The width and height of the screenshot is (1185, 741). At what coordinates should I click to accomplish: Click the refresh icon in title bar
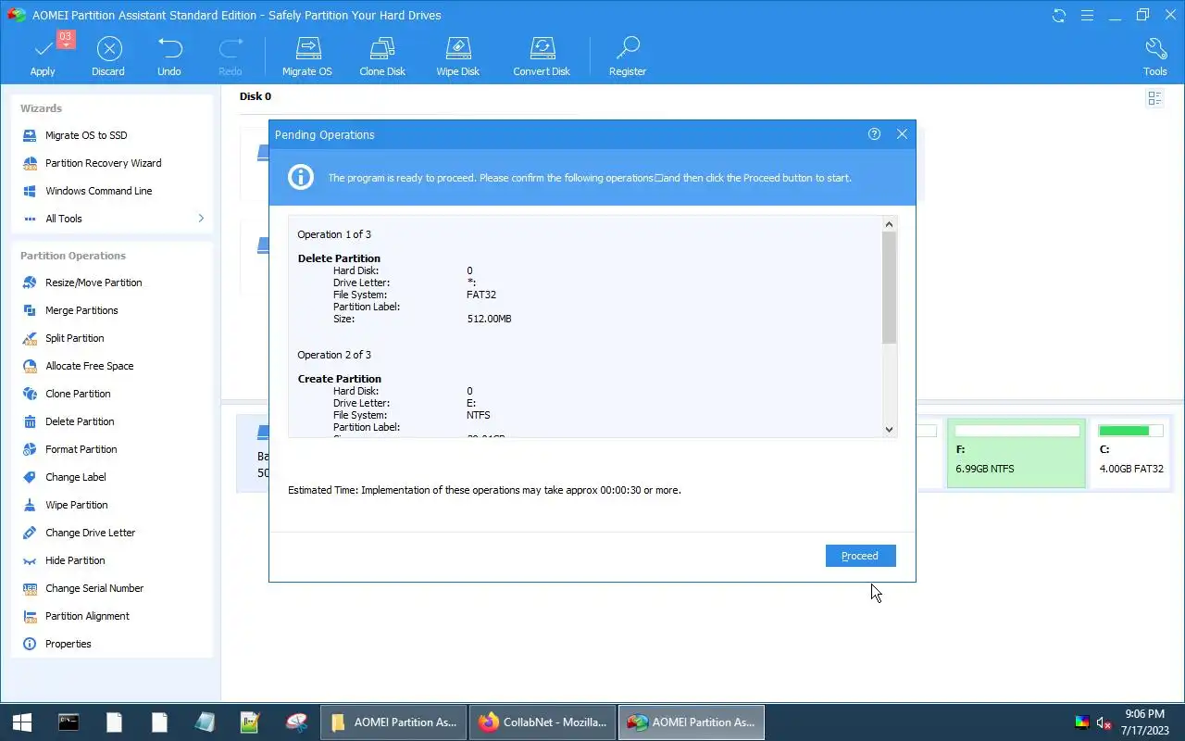[x=1059, y=15]
